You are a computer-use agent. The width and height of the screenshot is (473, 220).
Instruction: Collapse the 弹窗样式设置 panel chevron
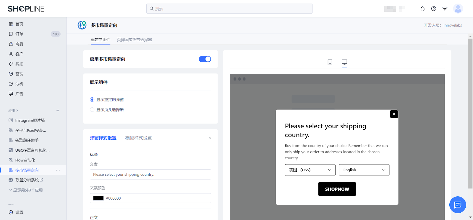tap(210, 138)
